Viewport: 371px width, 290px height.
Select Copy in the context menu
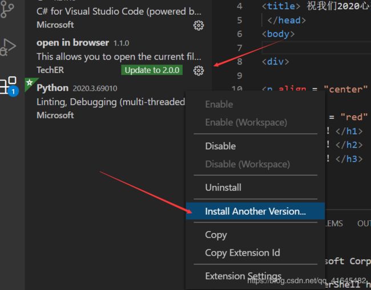coord(216,235)
